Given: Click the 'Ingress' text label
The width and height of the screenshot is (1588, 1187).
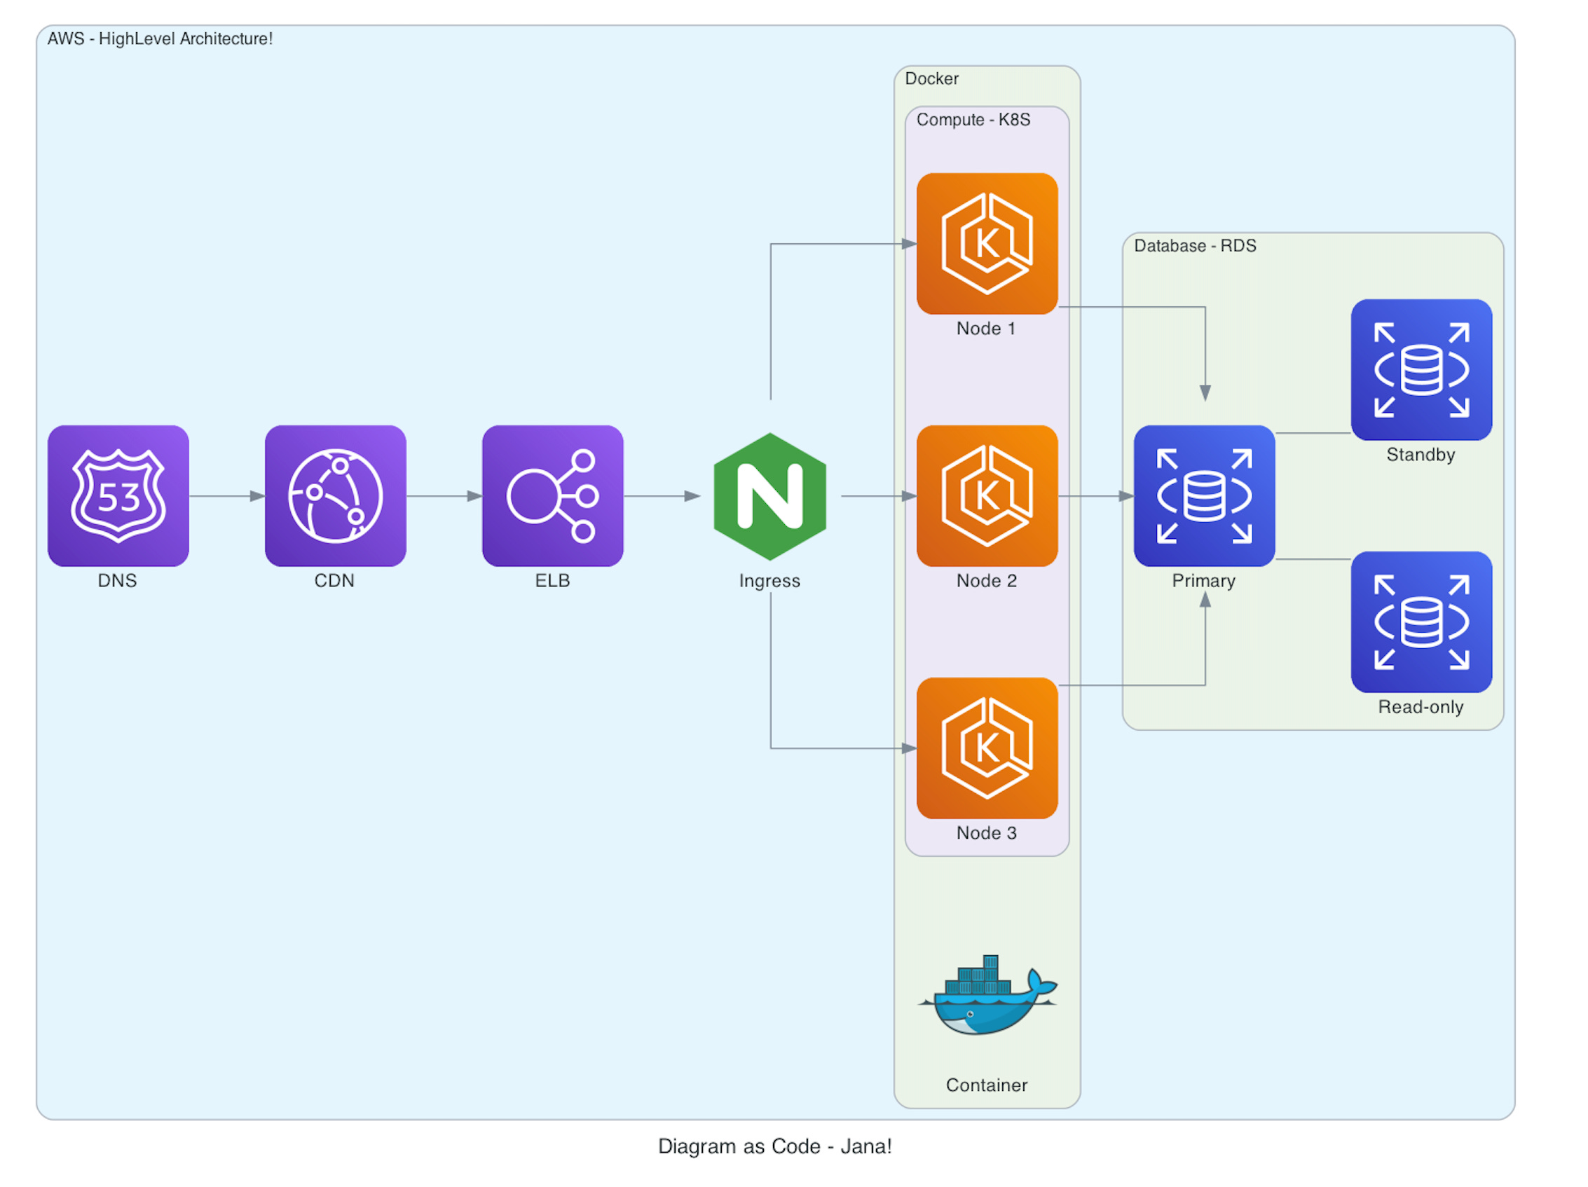Looking at the screenshot, I should 769,581.
